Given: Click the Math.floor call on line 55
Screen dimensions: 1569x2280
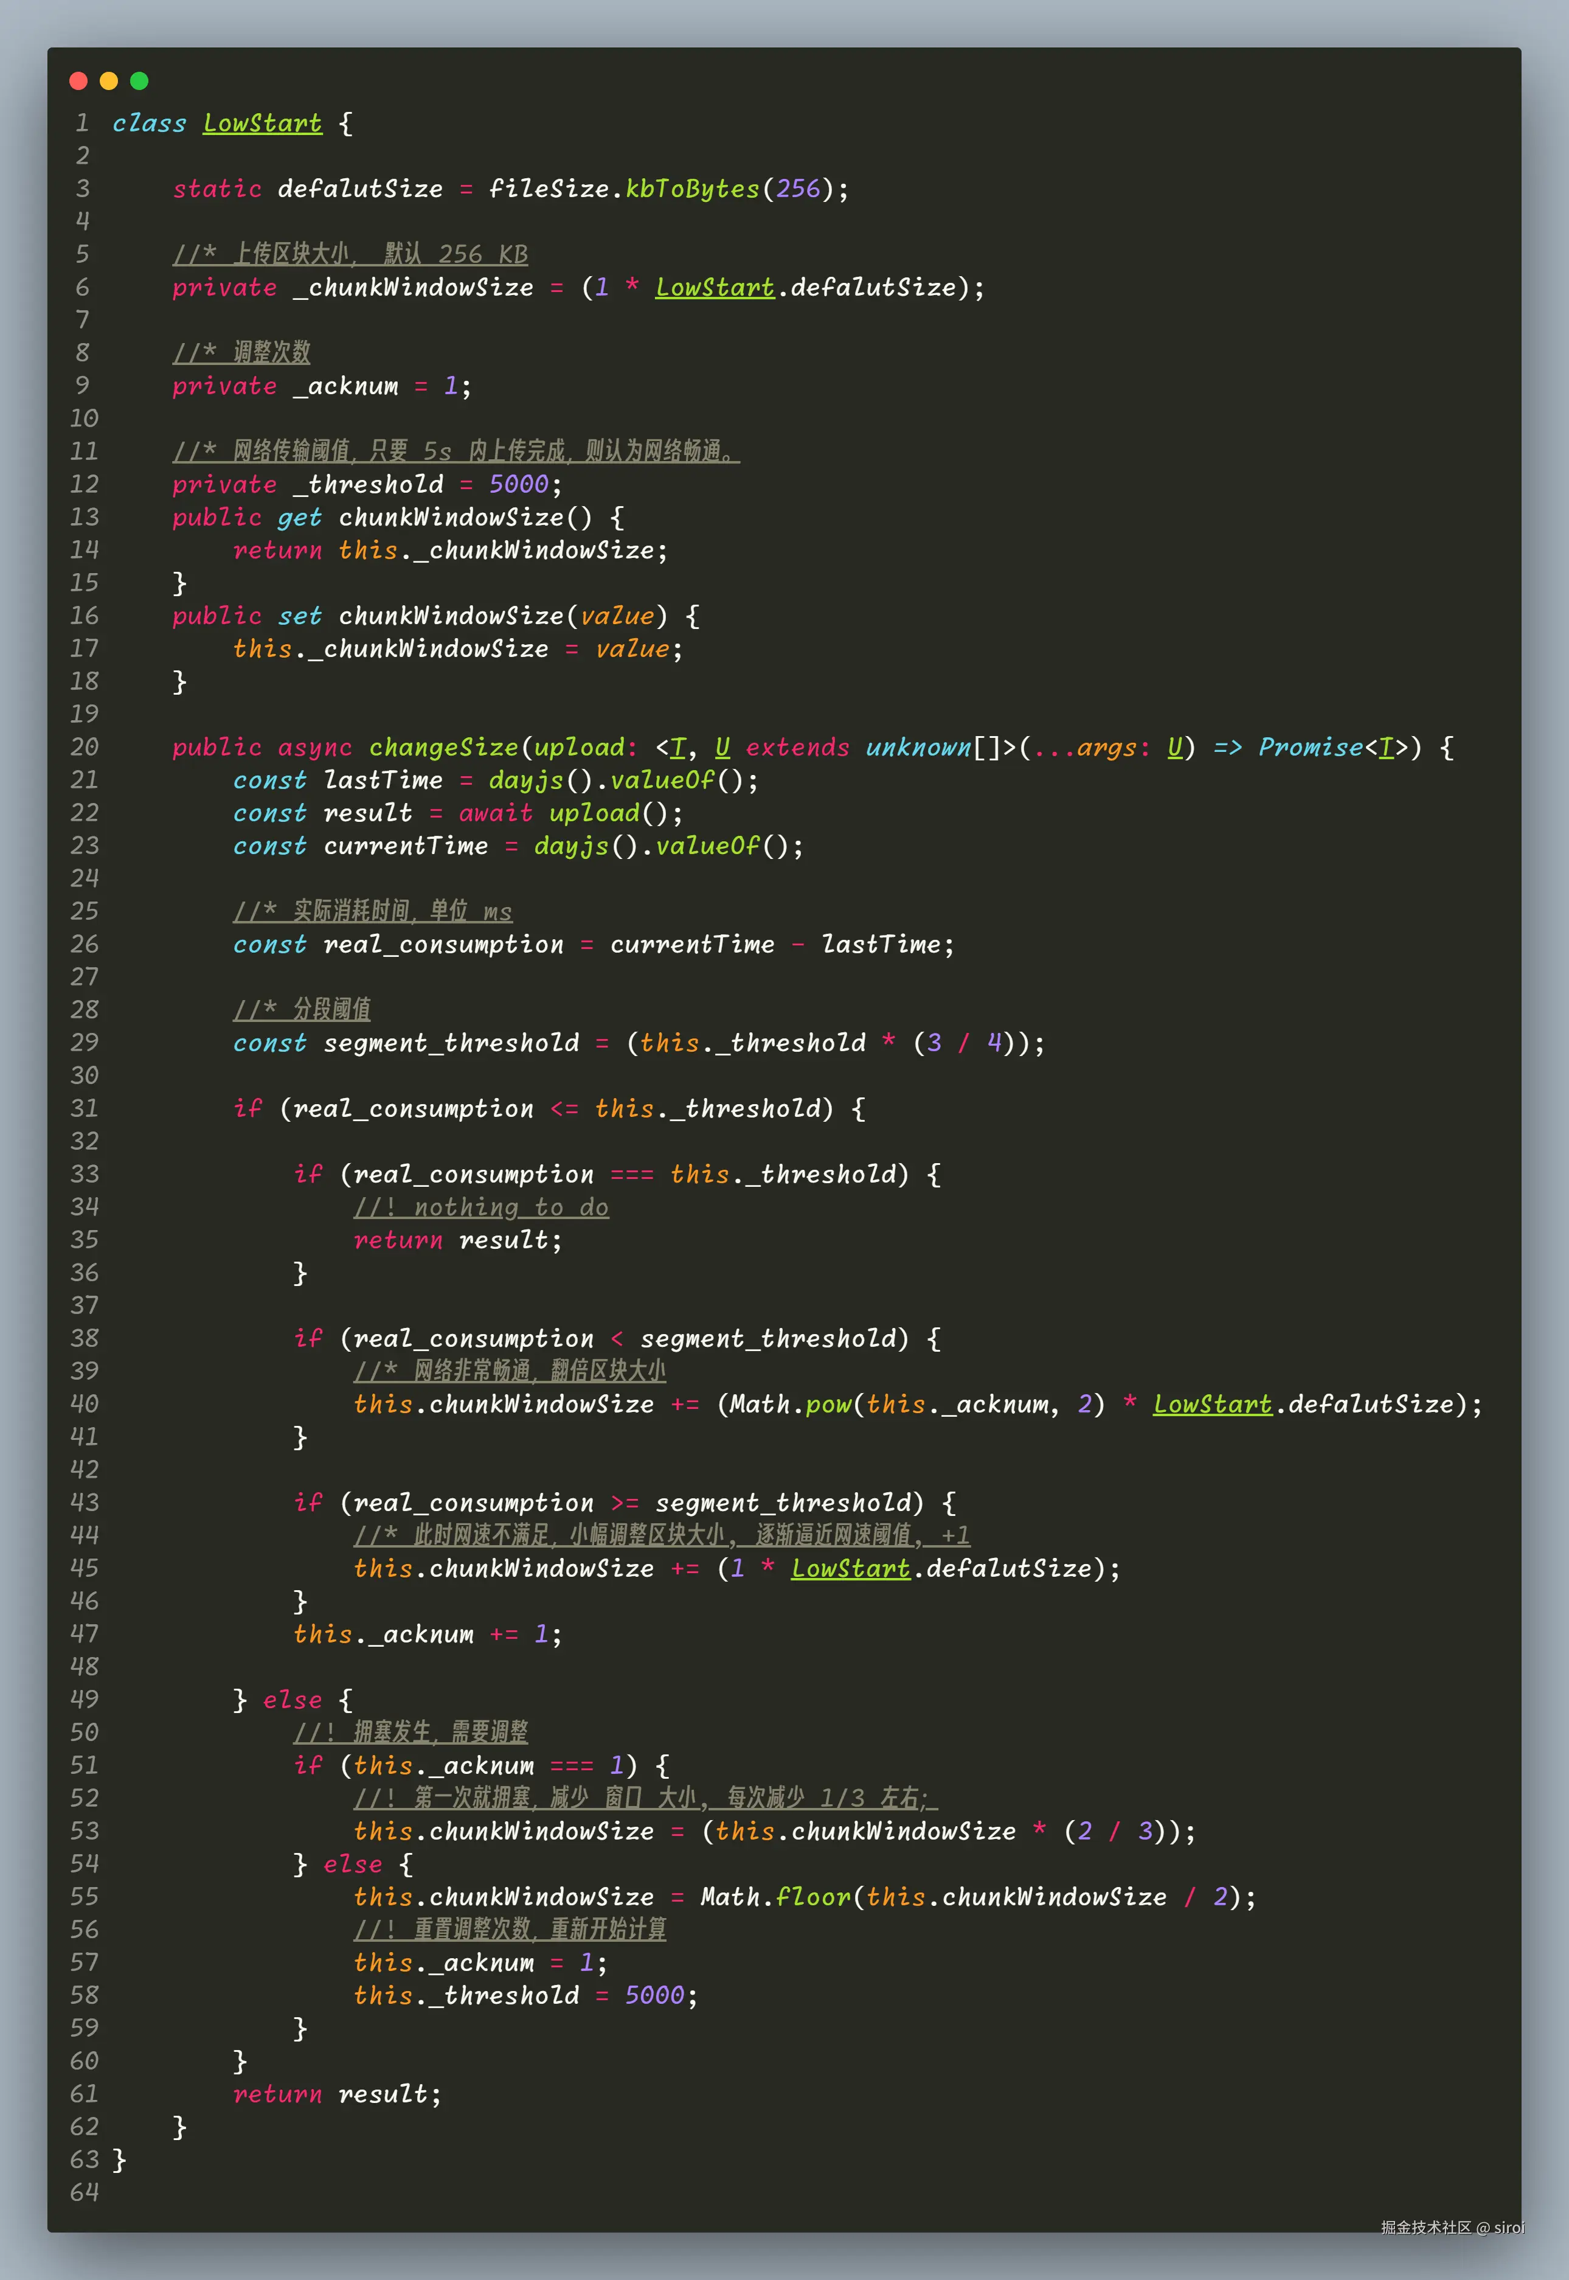Looking at the screenshot, I should 775,1897.
